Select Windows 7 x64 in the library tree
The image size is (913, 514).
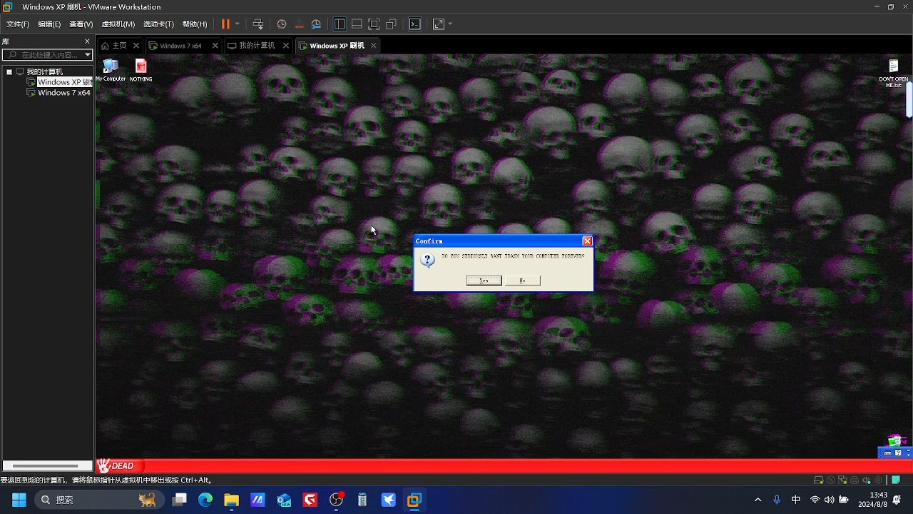pyautogui.click(x=63, y=93)
